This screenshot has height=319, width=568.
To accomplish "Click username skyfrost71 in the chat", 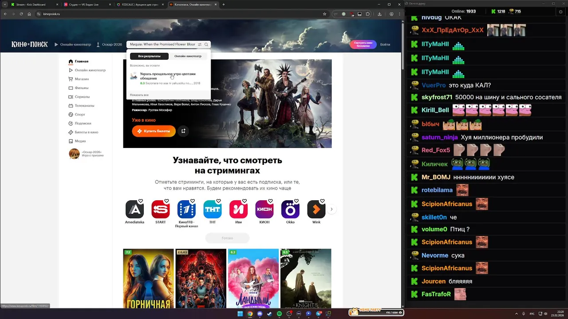I will pos(437,97).
